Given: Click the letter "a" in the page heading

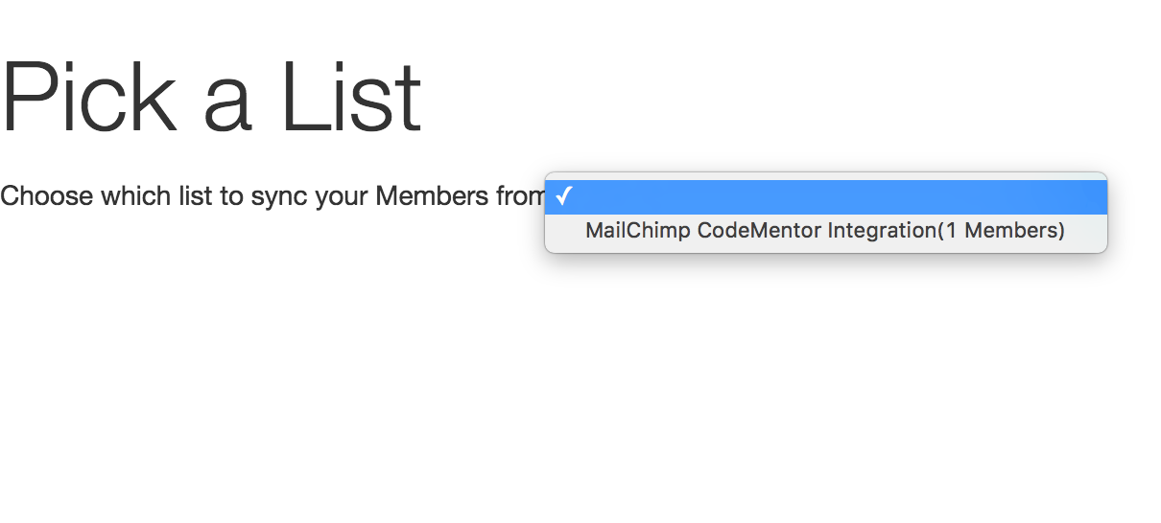Looking at the screenshot, I should coord(226,103).
